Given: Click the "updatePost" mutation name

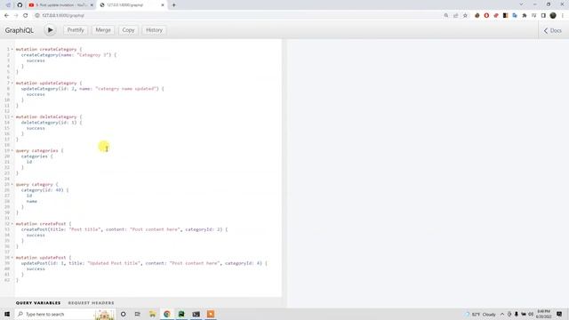Looking at the screenshot, I should click(x=53, y=257).
